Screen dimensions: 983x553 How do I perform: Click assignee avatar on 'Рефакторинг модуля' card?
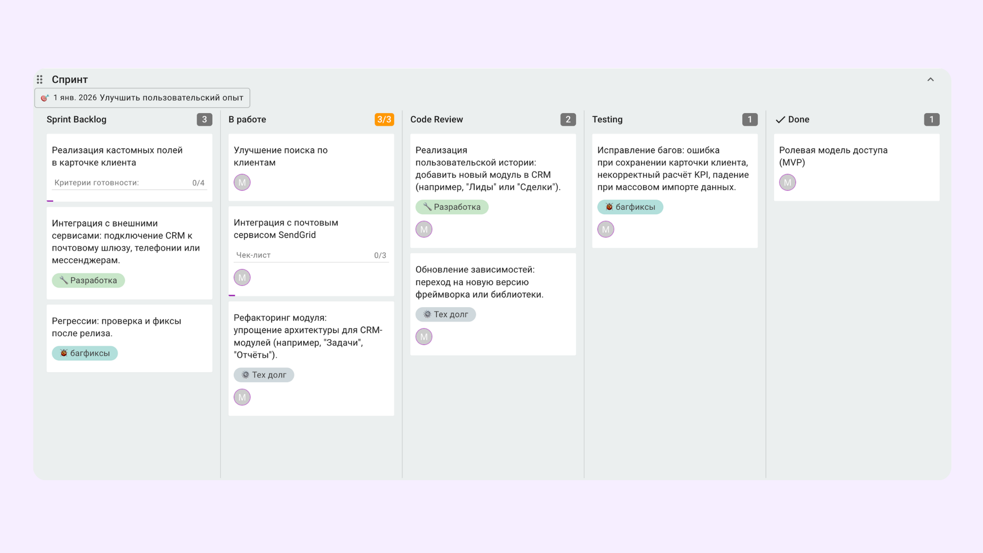click(x=242, y=397)
